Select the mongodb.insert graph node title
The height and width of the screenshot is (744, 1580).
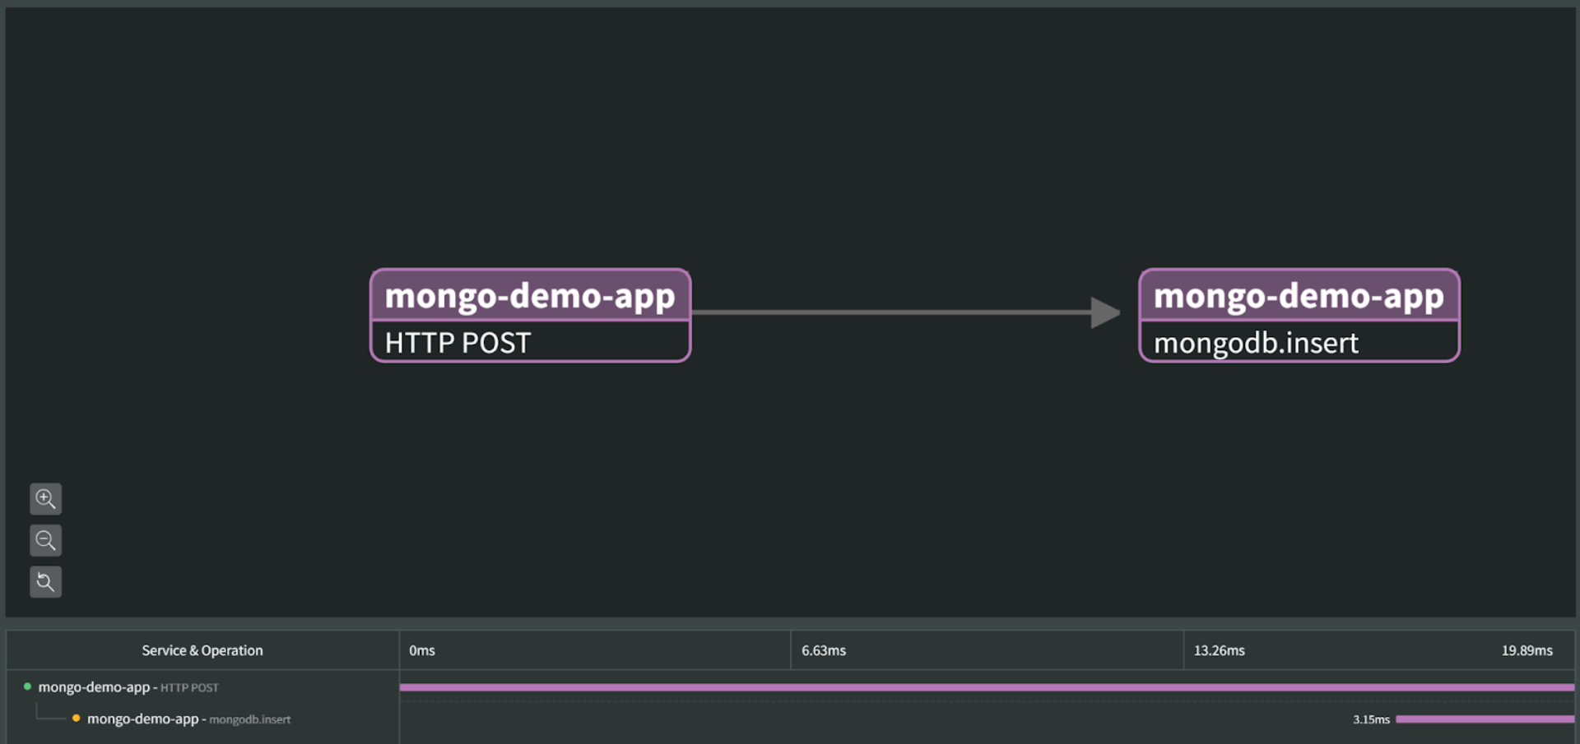click(x=1299, y=296)
